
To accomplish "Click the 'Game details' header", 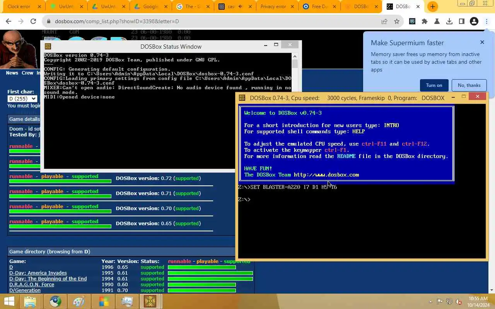I will (x=24, y=119).
